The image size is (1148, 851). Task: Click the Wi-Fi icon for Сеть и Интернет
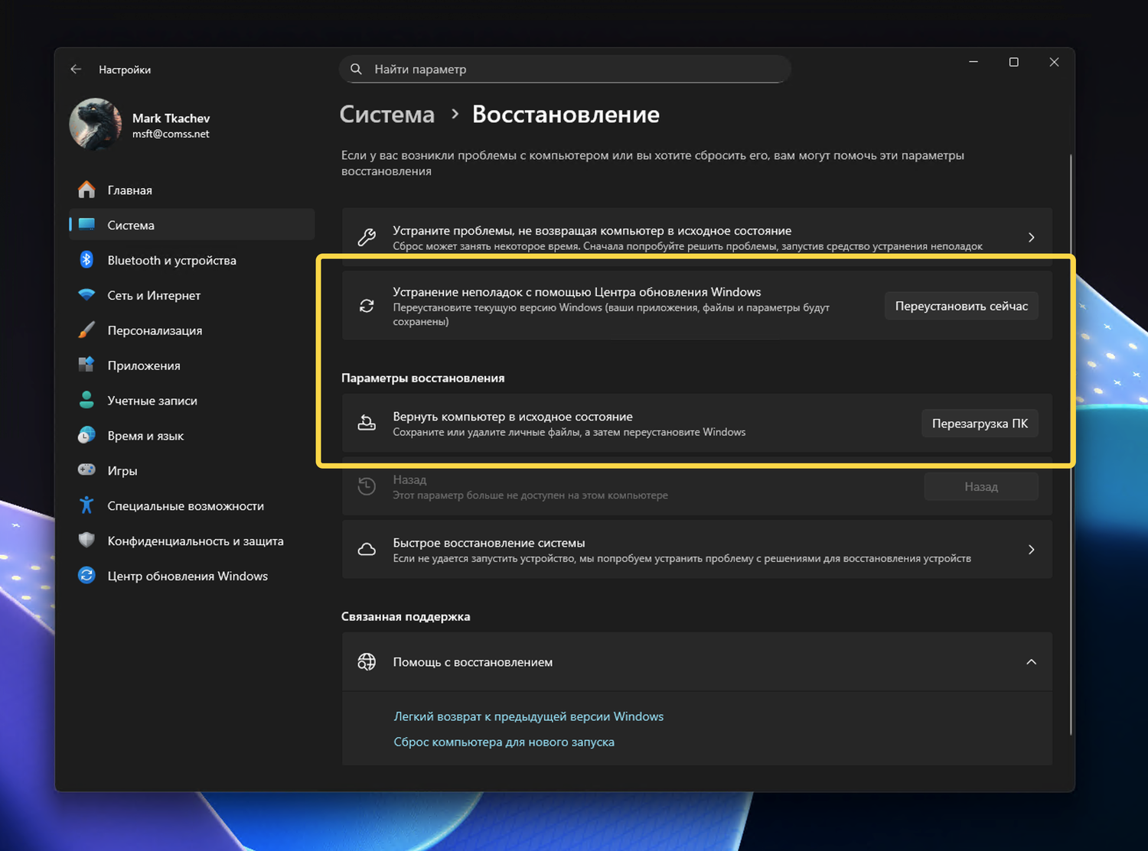coord(86,295)
